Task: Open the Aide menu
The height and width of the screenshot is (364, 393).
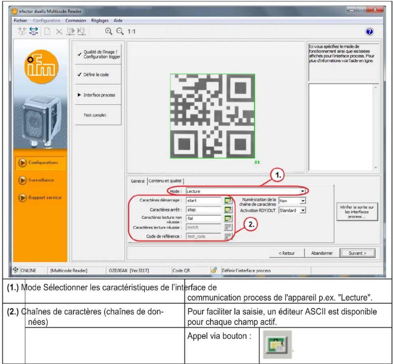Action: point(118,21)
